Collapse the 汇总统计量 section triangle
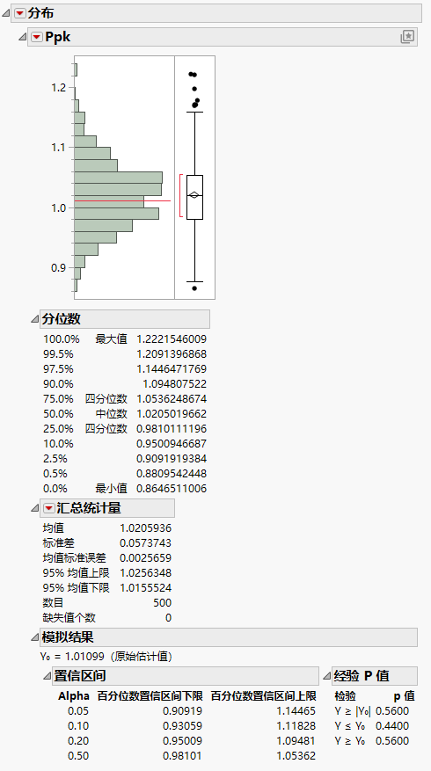The height and width of the screenshot is (771, 431). click(34, 508)
